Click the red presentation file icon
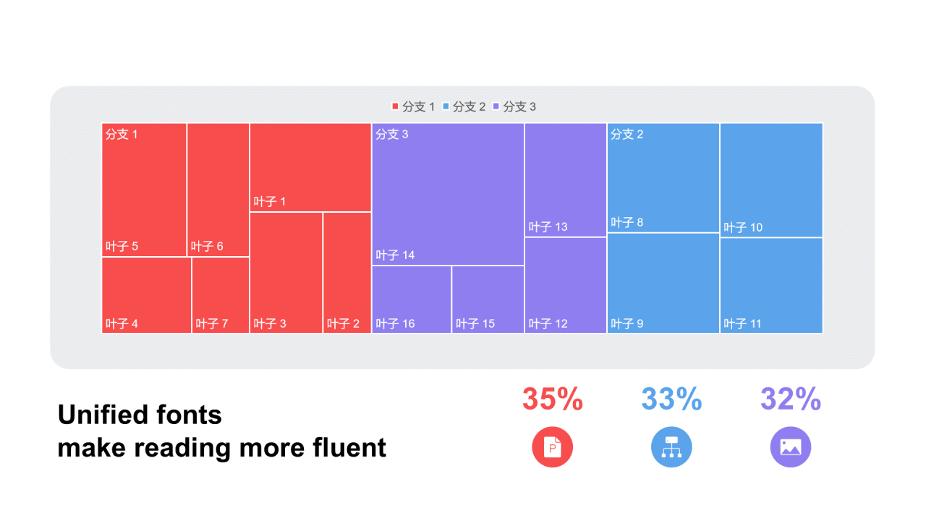926x521 pixels. pos(552,447)
